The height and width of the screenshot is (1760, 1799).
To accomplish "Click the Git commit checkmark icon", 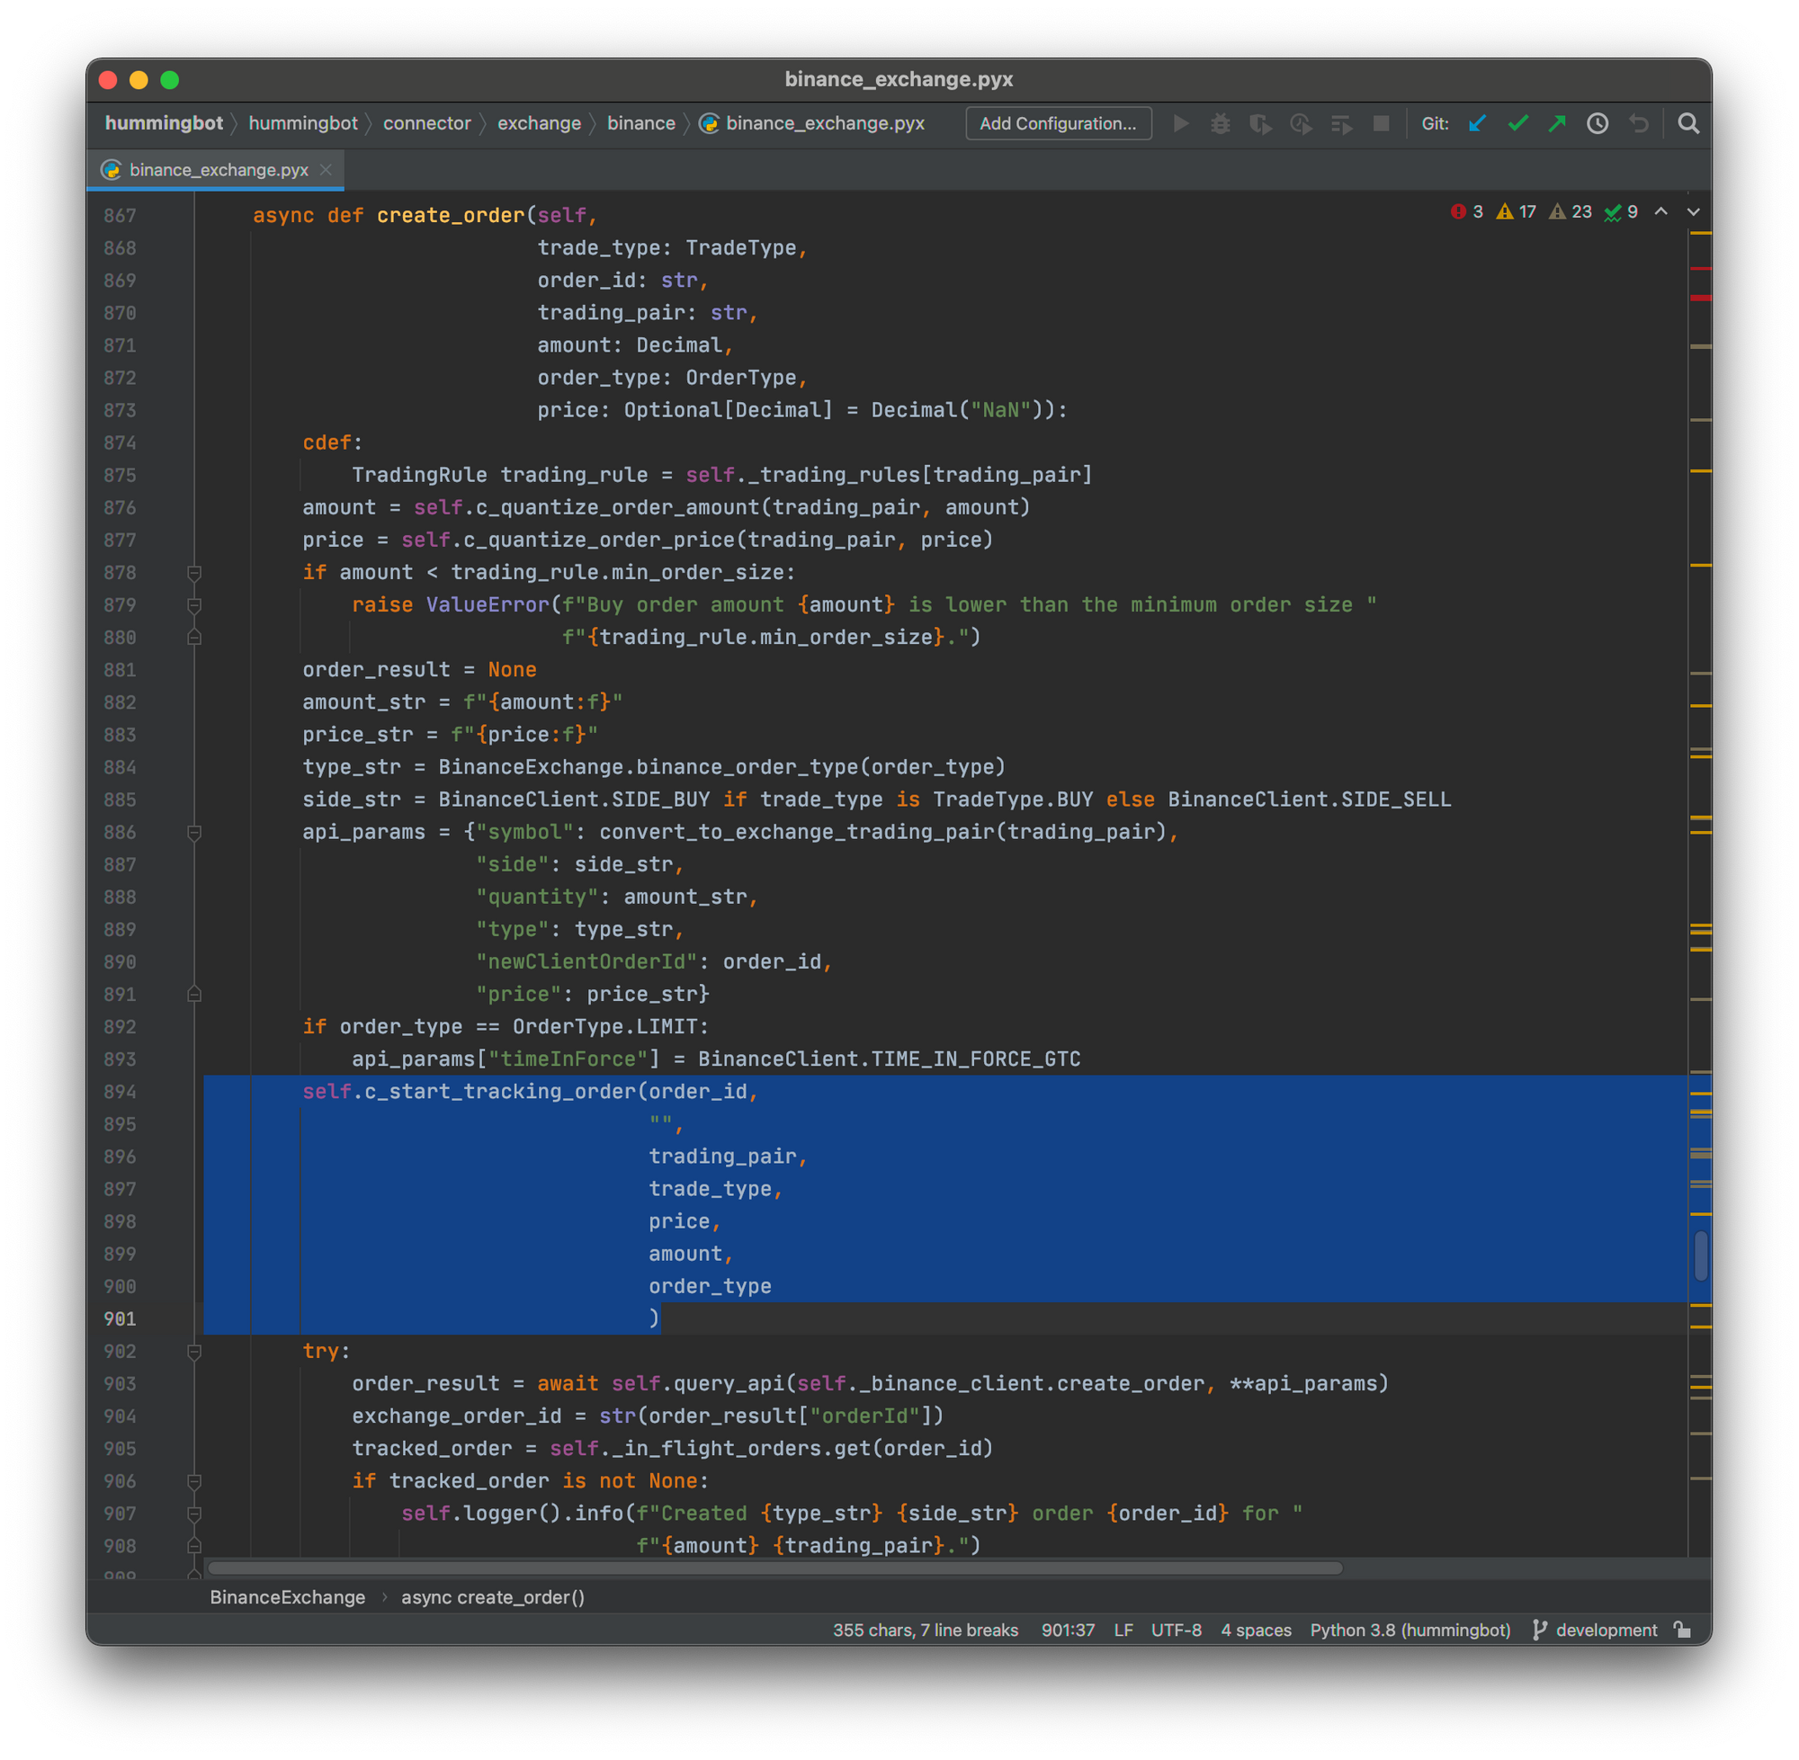I will [1517, 124].
